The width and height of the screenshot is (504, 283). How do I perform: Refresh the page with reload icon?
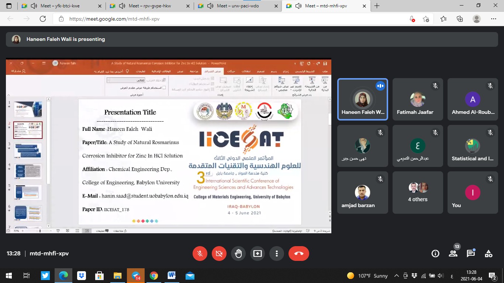(43, 19)
